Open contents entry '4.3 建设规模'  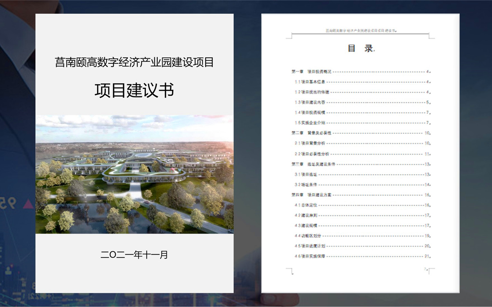363,225
